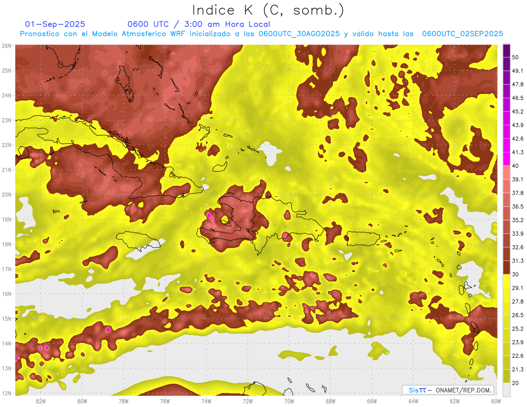Select the '01-Sep-2025' date text
Screen dimensions: 527x407
[x=55, y=24]
